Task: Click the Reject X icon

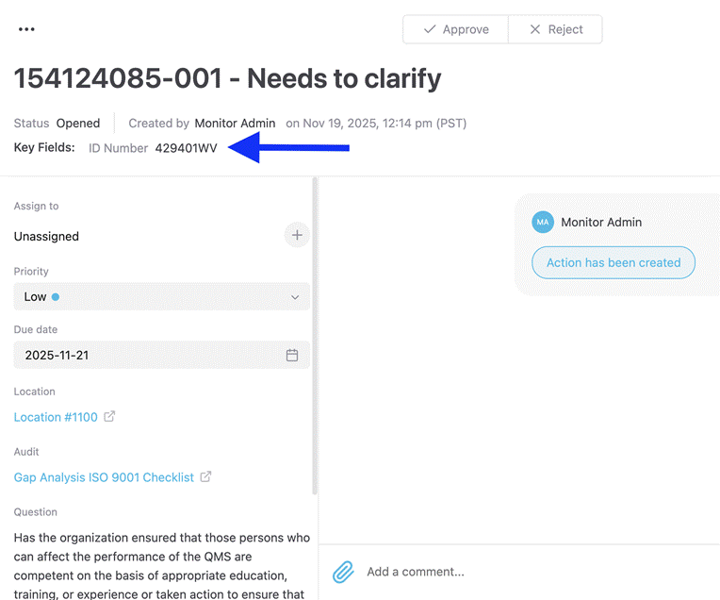Action: click(x=535, y=29)
